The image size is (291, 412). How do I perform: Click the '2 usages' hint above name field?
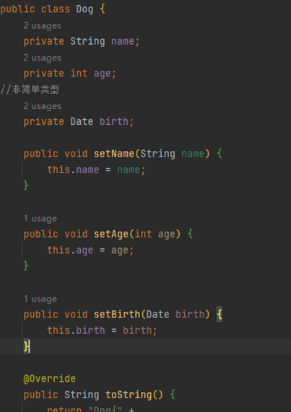coord(43,26)
